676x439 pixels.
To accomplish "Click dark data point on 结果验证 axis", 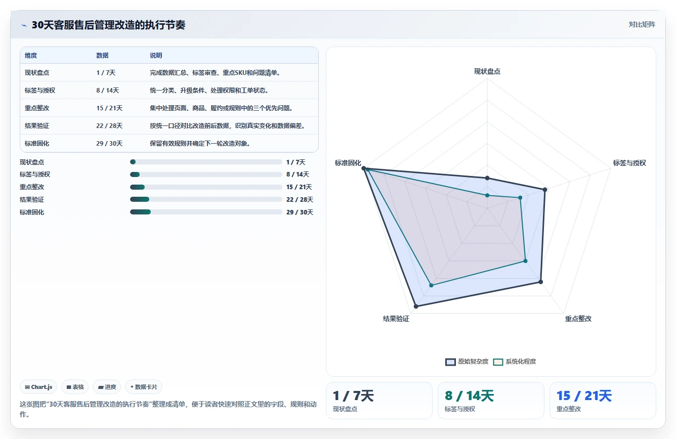I will tap(416, 306).
